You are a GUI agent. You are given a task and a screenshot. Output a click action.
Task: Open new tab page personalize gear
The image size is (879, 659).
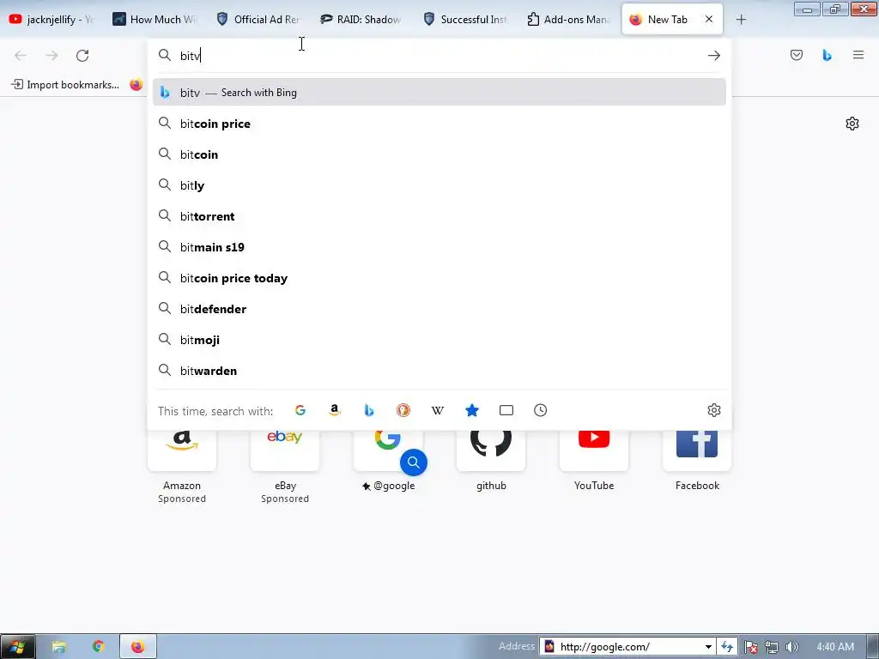tap(852, 124)
